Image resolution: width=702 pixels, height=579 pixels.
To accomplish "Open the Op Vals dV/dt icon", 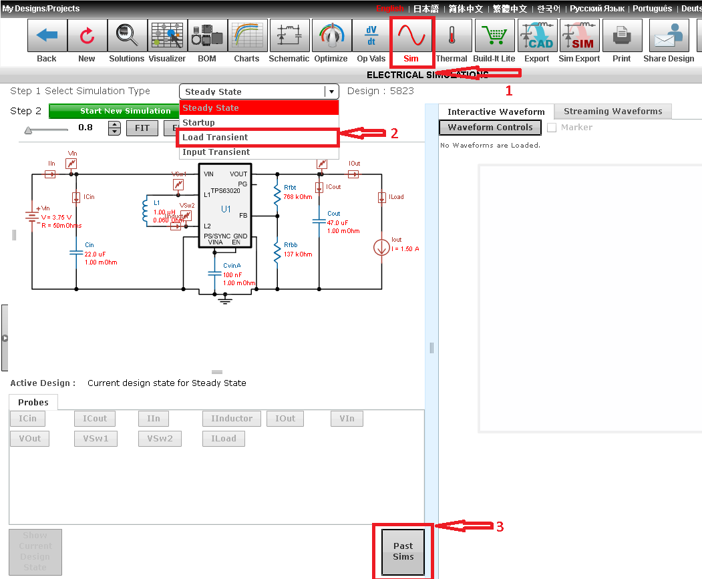I will (x=371, y=35).
